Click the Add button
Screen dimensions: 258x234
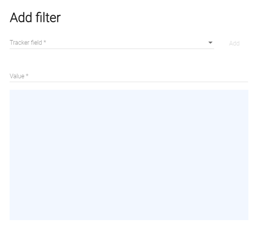234,43
